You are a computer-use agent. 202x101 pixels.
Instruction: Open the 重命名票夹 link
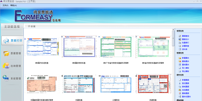click(x=186, y=97)
